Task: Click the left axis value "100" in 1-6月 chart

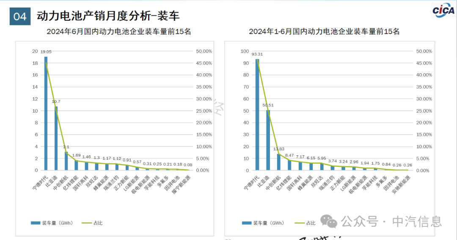Action: click(245, 51)
